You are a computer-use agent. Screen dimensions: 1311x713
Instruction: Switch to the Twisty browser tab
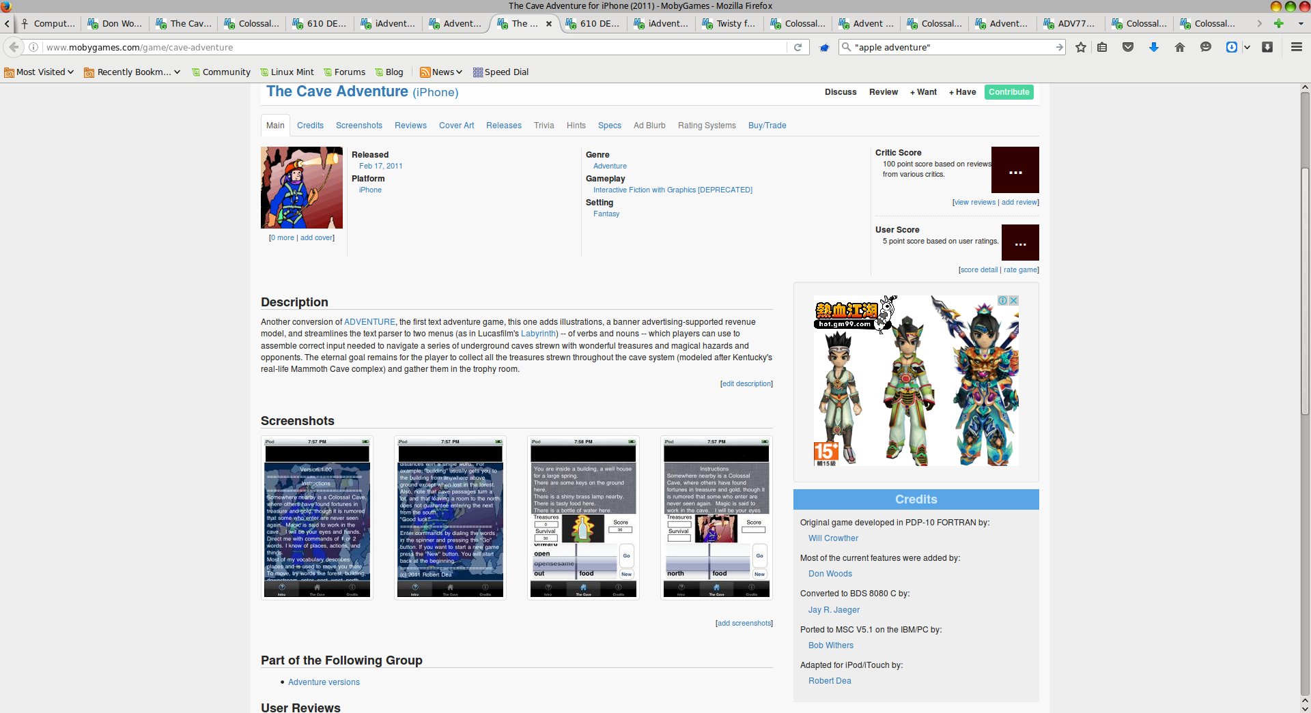point(729,23)
